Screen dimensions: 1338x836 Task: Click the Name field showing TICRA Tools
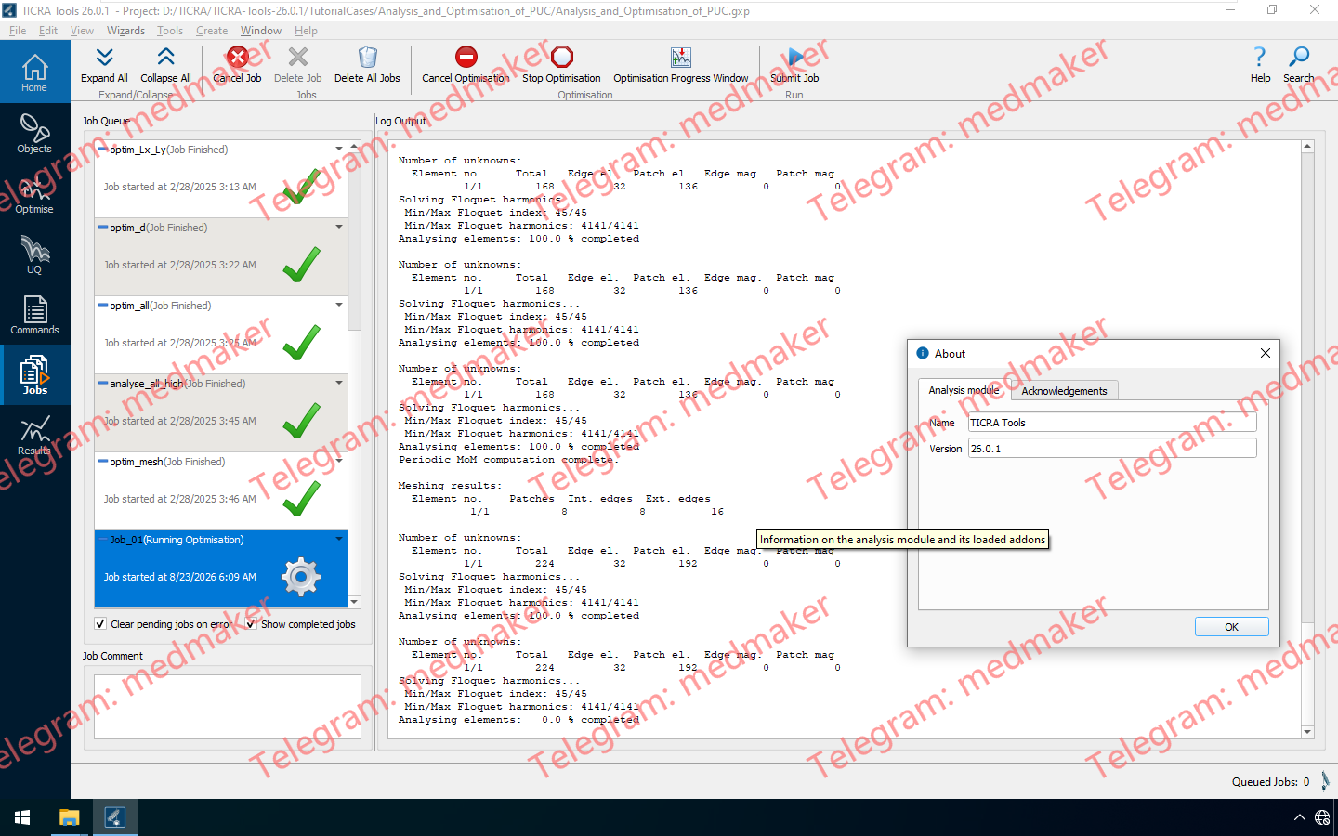1112,423
